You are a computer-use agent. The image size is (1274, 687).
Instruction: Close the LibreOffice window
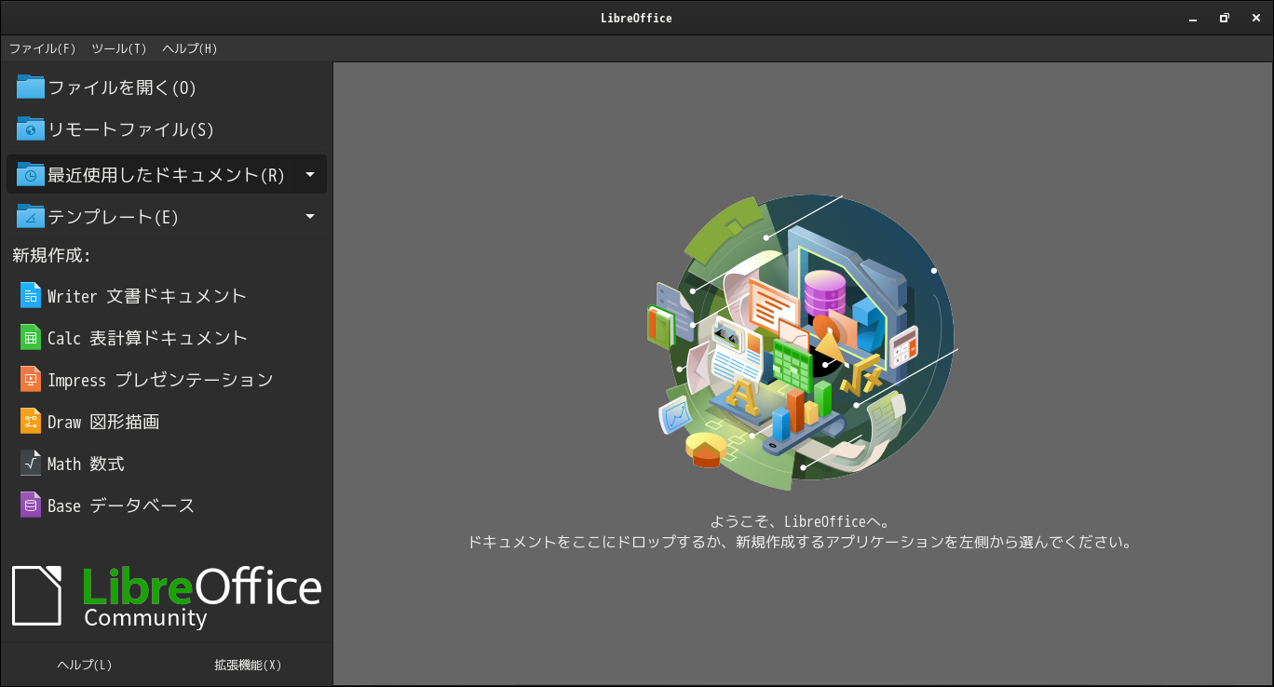click(1256, 18)
